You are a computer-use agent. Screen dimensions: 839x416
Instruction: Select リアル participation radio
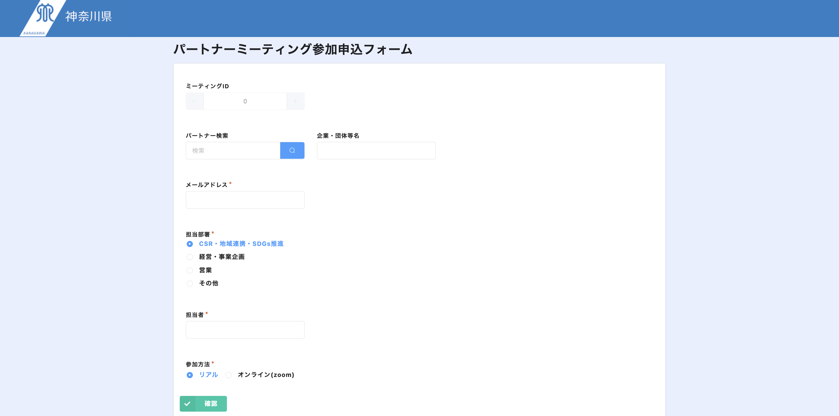point(190,375)
